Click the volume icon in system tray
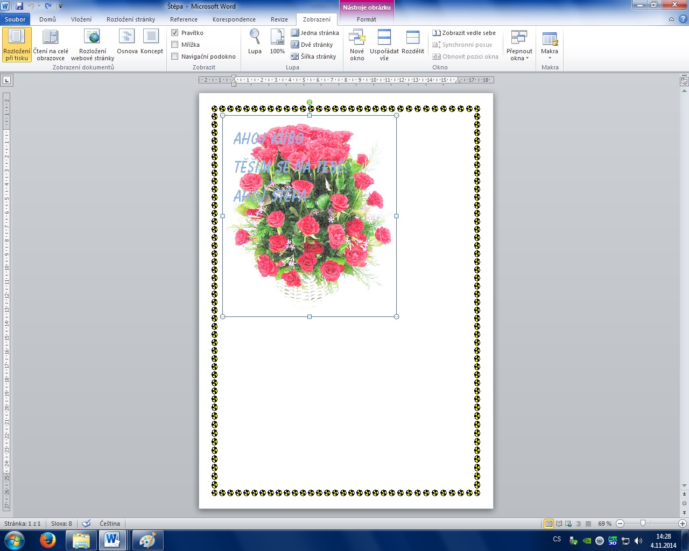This screenshot has width=689, height=551. coord(638,540)
